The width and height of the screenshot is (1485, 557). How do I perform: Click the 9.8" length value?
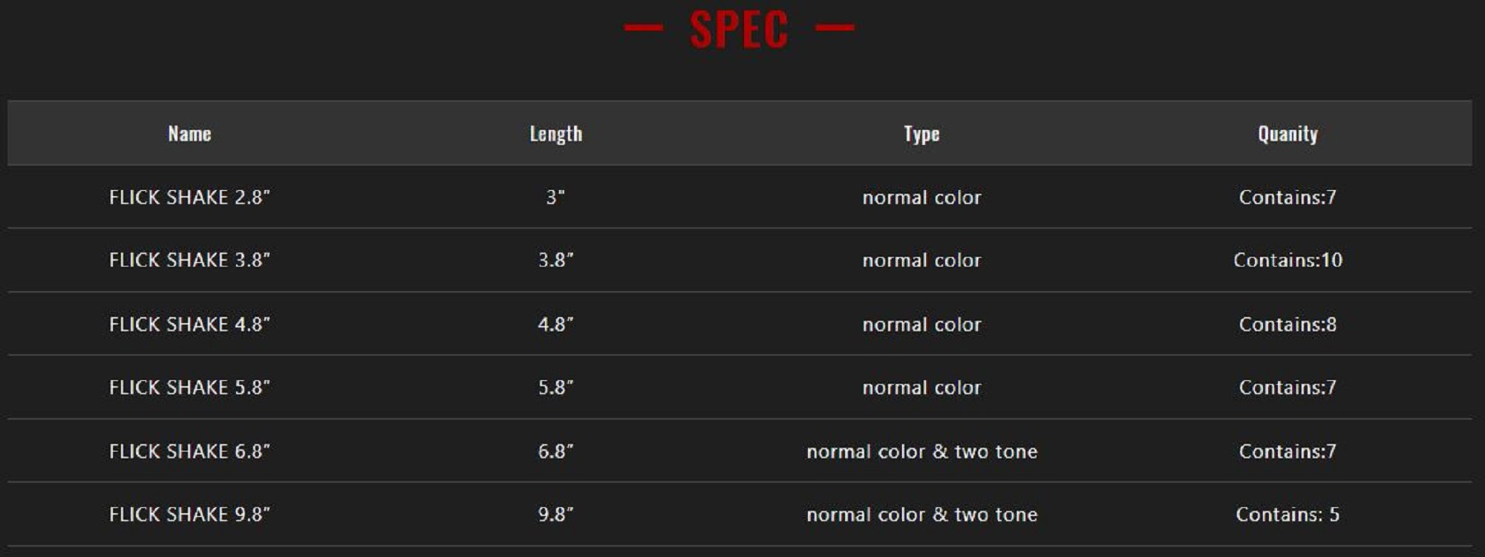point(555,515)
